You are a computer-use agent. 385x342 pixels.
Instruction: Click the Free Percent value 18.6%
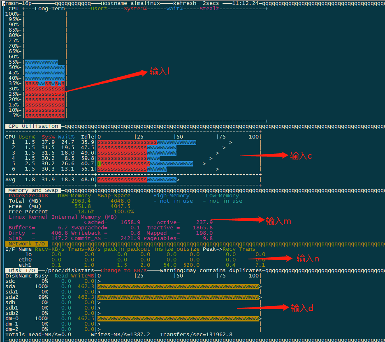86,212
